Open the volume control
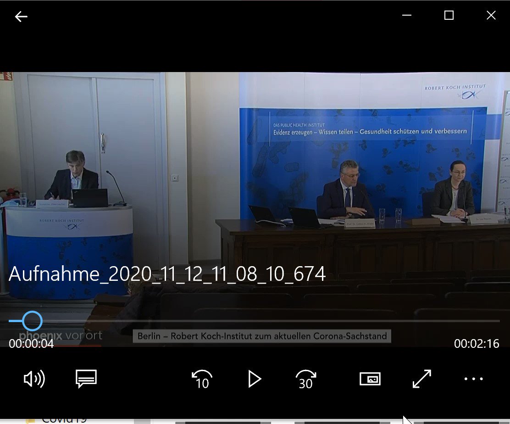 click(34, 379)
